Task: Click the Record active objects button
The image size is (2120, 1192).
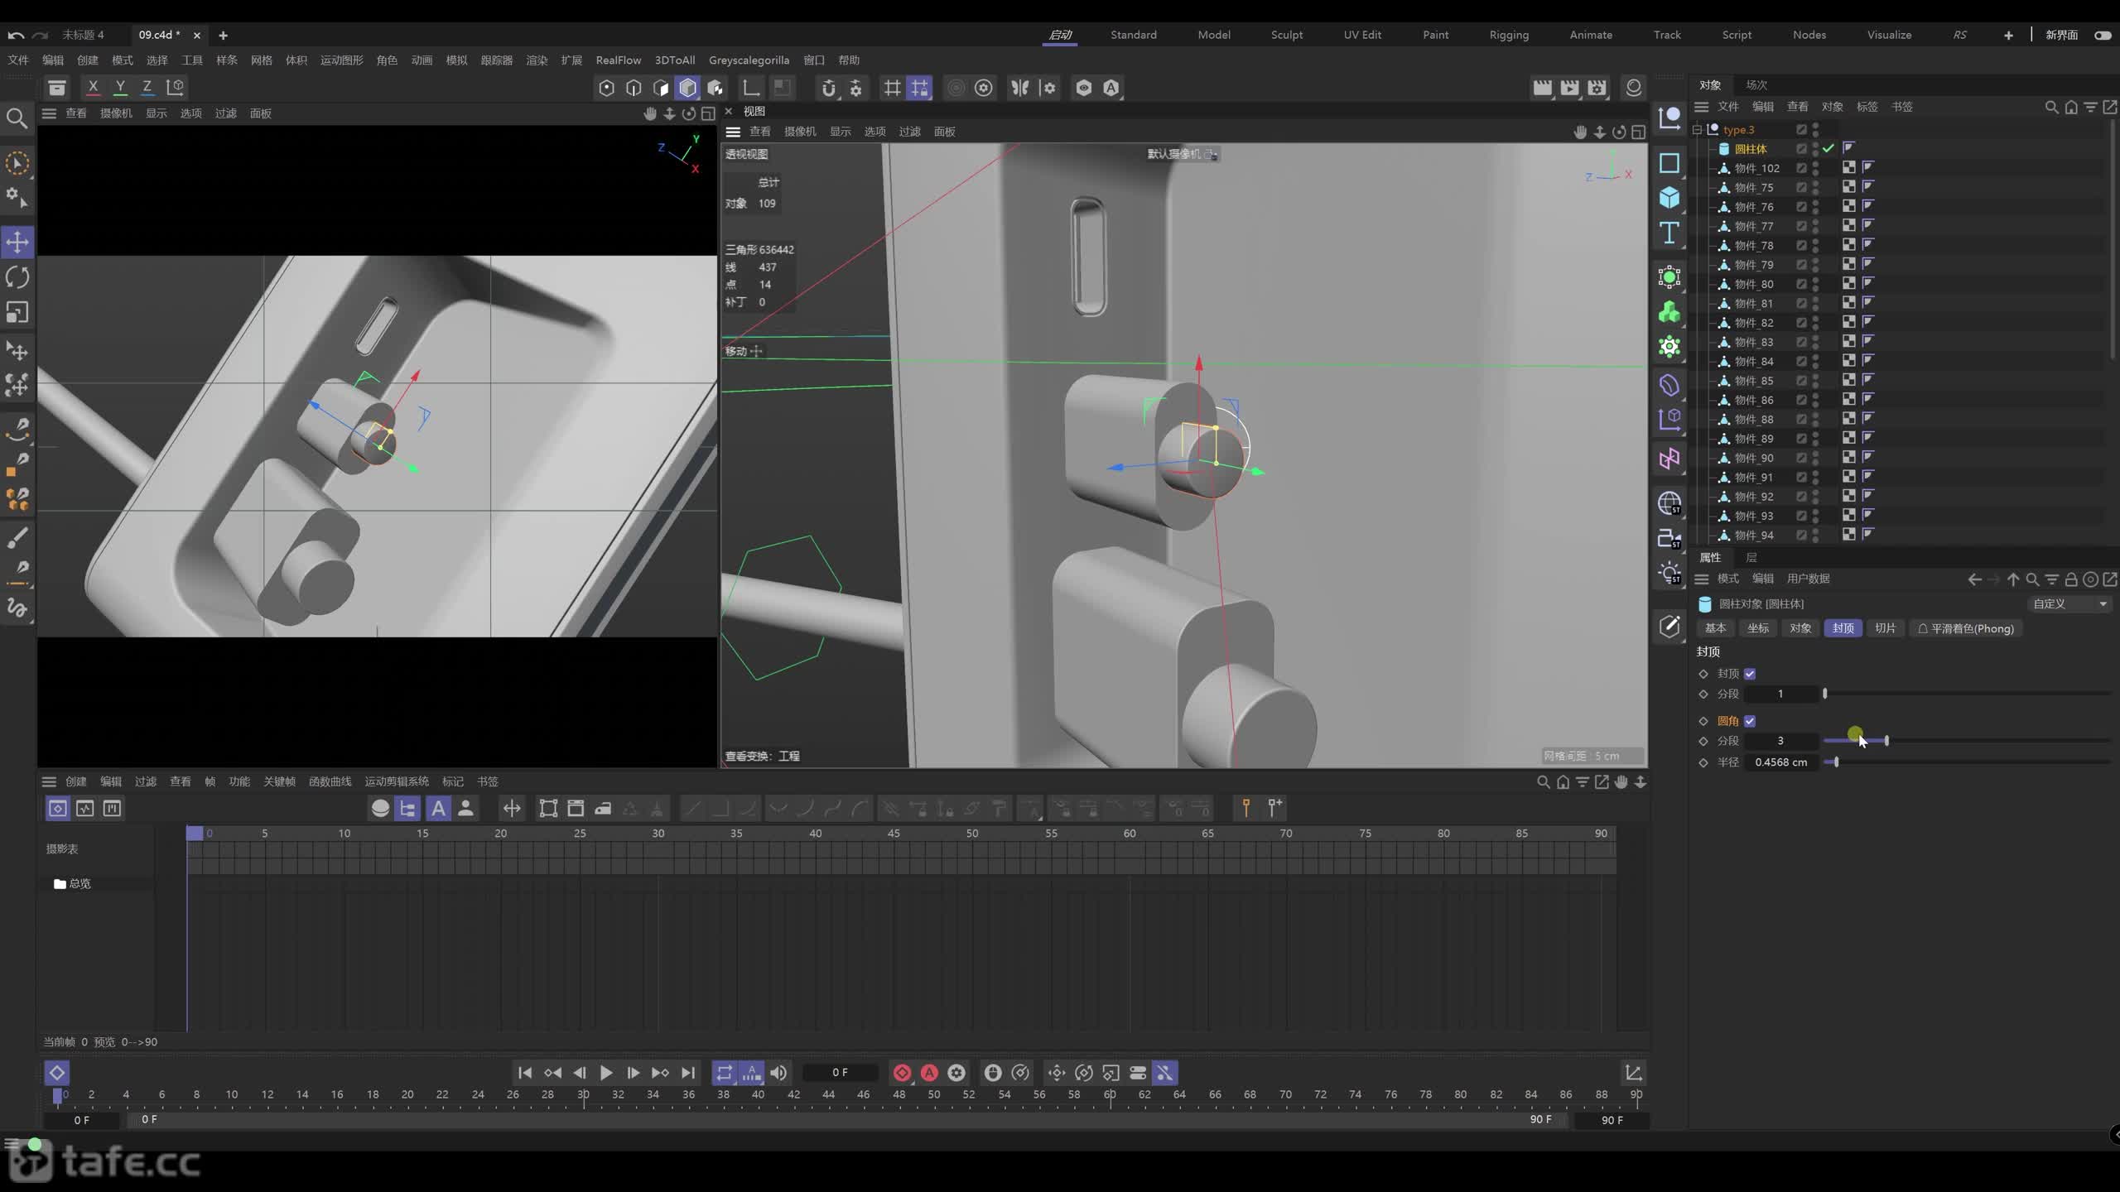Action: (x=902, y=1073)
